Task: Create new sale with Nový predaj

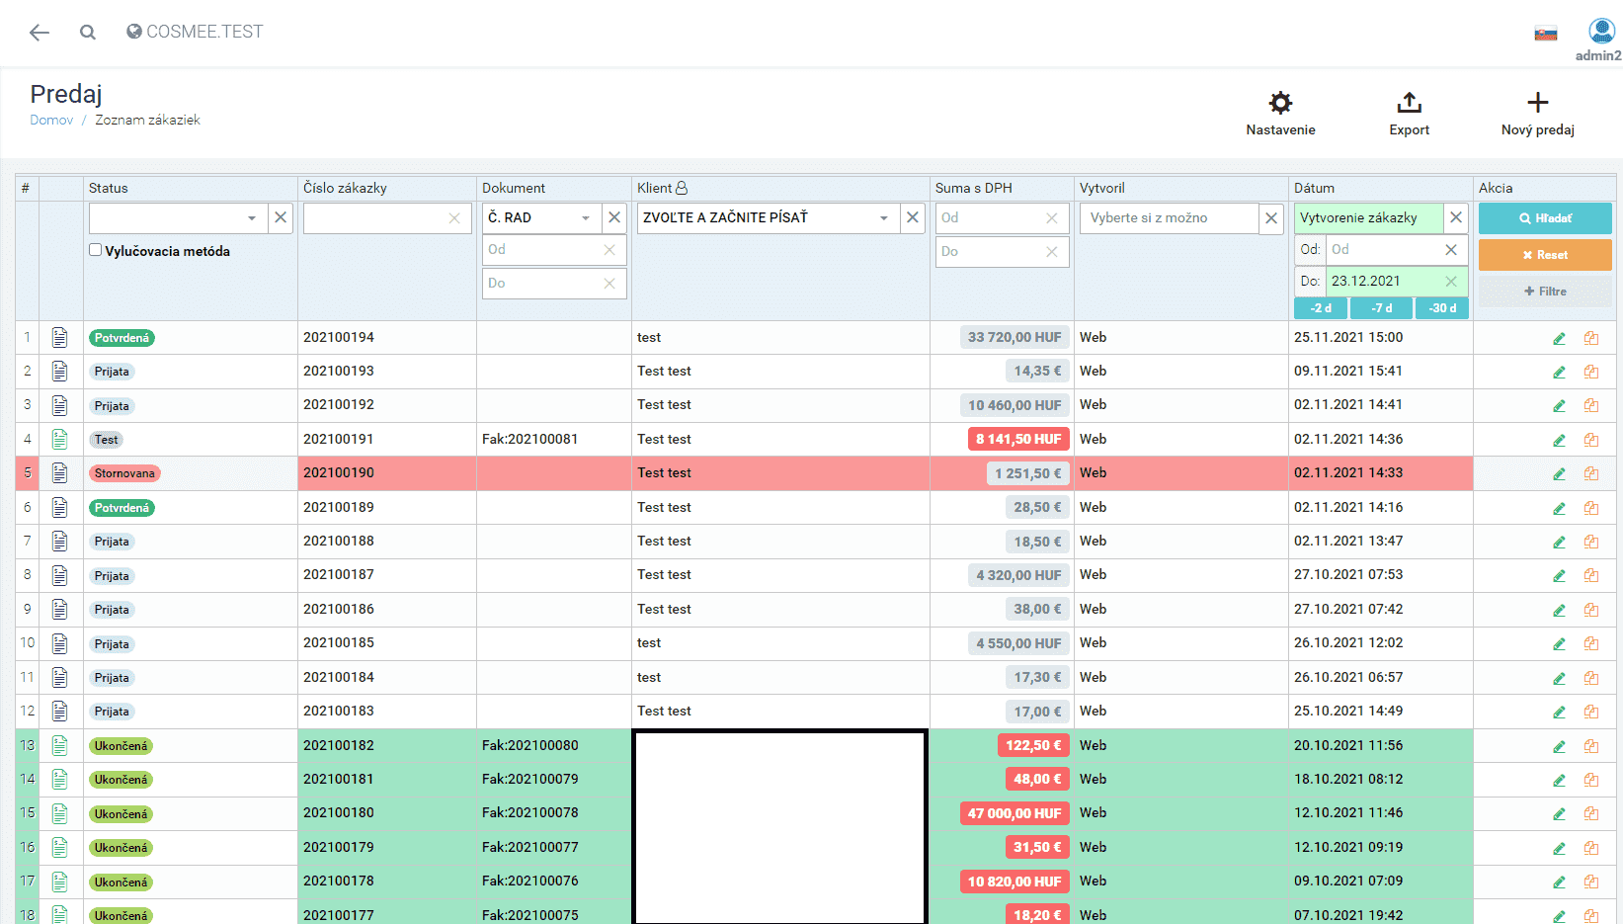Action: pyautogui.click(x=1537, y=104)
